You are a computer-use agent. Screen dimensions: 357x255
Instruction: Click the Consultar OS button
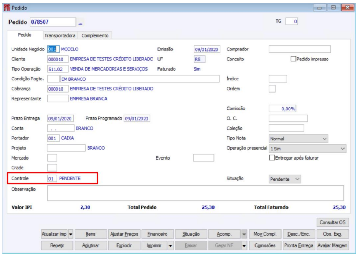332,222
